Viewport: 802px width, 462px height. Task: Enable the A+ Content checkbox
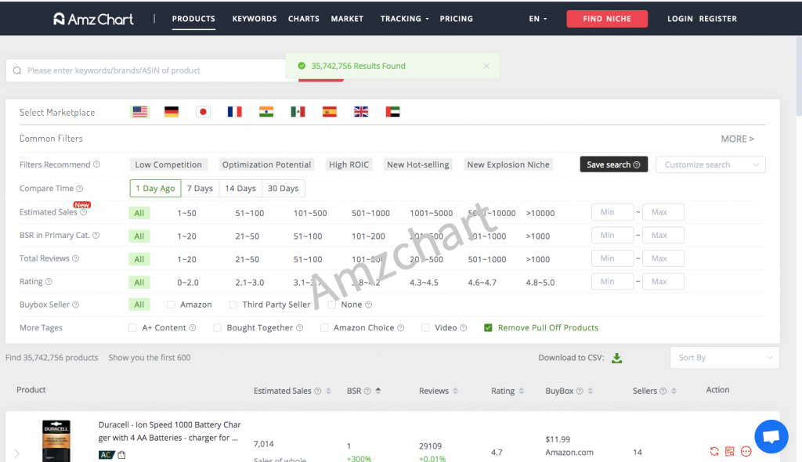click(132, 327)
